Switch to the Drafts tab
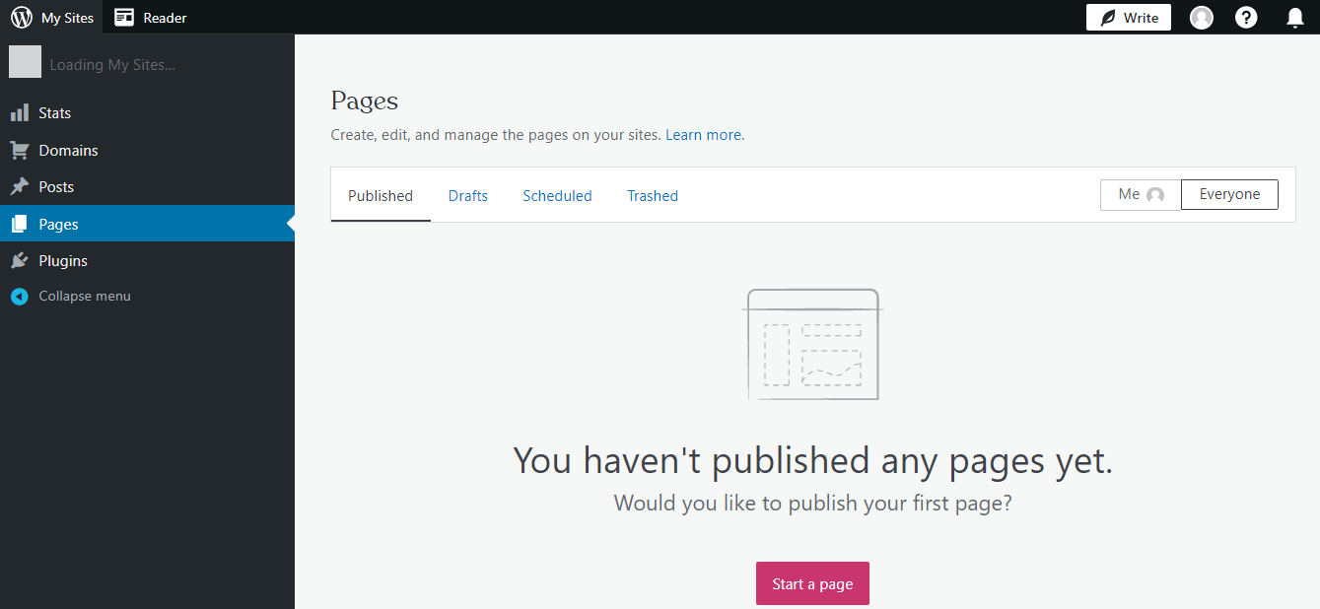This screenshot has height=609, width=1320. [x=468, y=195]
